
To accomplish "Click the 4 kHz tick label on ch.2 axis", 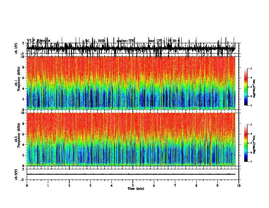I will pos(24,145).
